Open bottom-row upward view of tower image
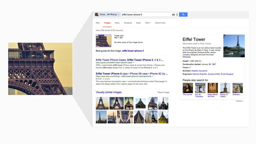 click(x=139, y=117)
